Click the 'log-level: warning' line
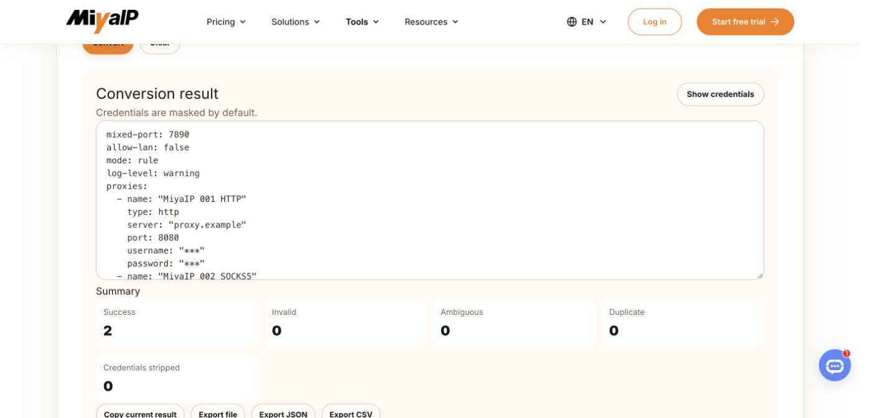870x418 pixels. pyautogui.click(x=153, y=173)
